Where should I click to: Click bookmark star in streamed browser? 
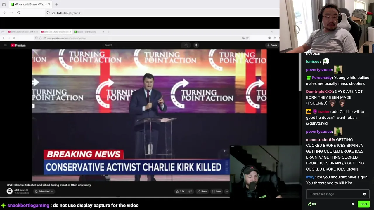click(247, 38)
